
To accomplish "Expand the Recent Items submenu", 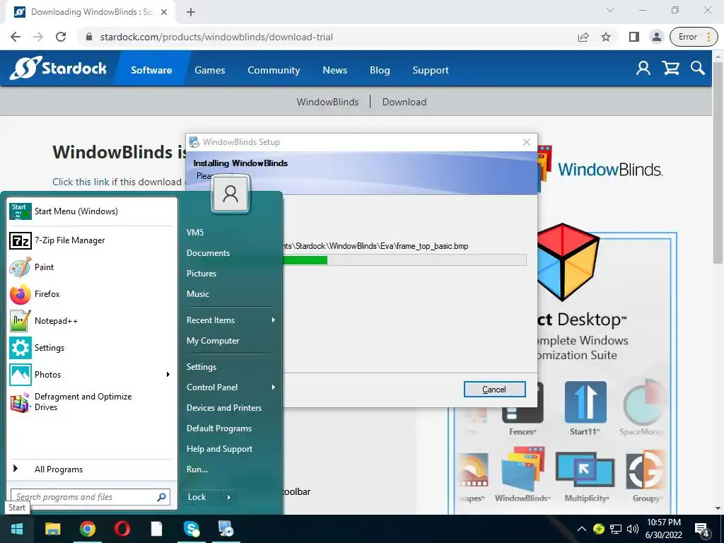I will [274, 320].
